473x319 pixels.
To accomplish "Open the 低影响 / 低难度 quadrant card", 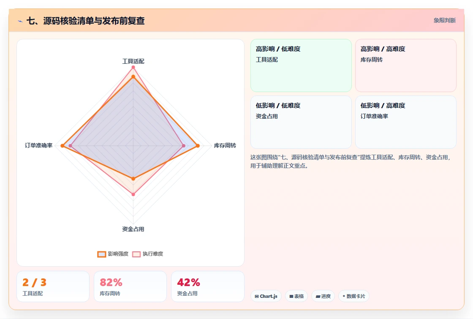I will tap(301, 122).
